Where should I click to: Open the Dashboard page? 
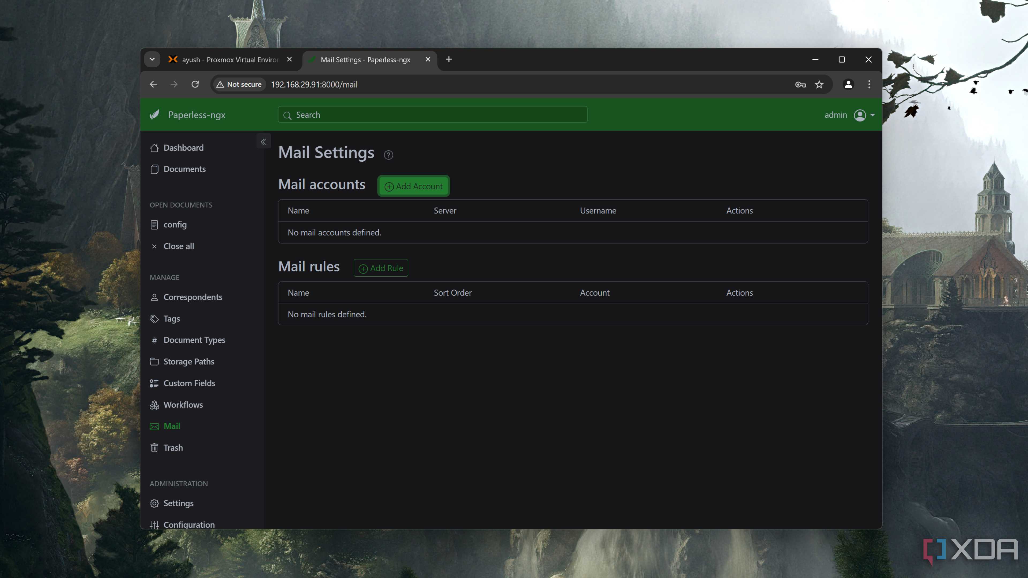tap(184, 148)
